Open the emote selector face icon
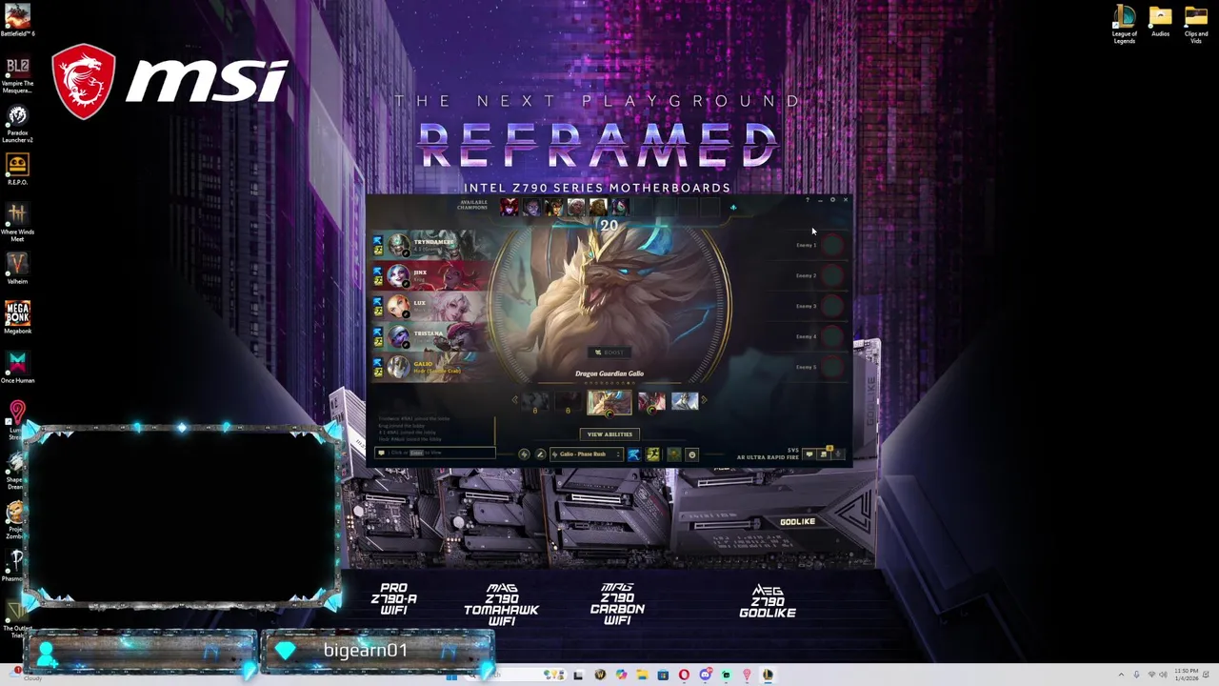Image resolution: width=1219 pixels, height=686 pixels. pyautogui.click(x=692, y=454)
